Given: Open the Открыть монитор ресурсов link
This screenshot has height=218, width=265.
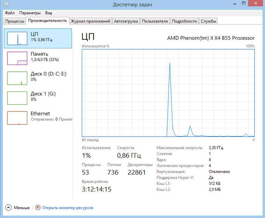Looking at the screenshot, I should [x=67, y=207].
